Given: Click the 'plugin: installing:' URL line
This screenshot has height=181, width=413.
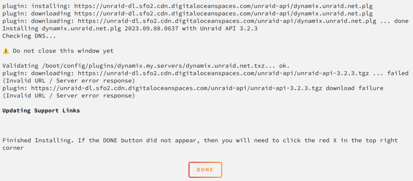Looking at the screenshot, I should coord(188,6).
